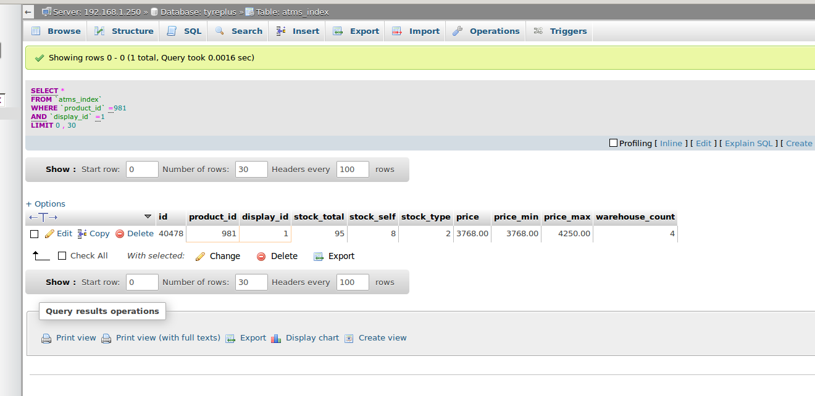Sort by product_id column
Viewport: 815px width, 396px height.
212,217
